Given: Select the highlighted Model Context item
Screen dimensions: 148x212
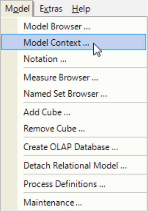Looking at the screenshot, I should 74,42.
